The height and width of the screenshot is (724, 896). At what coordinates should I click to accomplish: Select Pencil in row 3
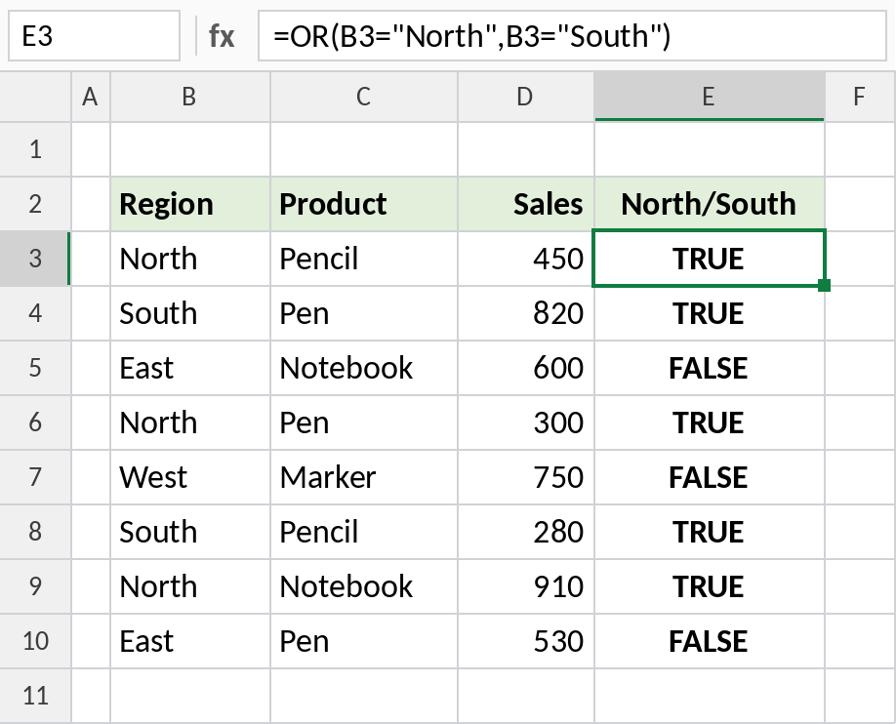tap(363, 259)
